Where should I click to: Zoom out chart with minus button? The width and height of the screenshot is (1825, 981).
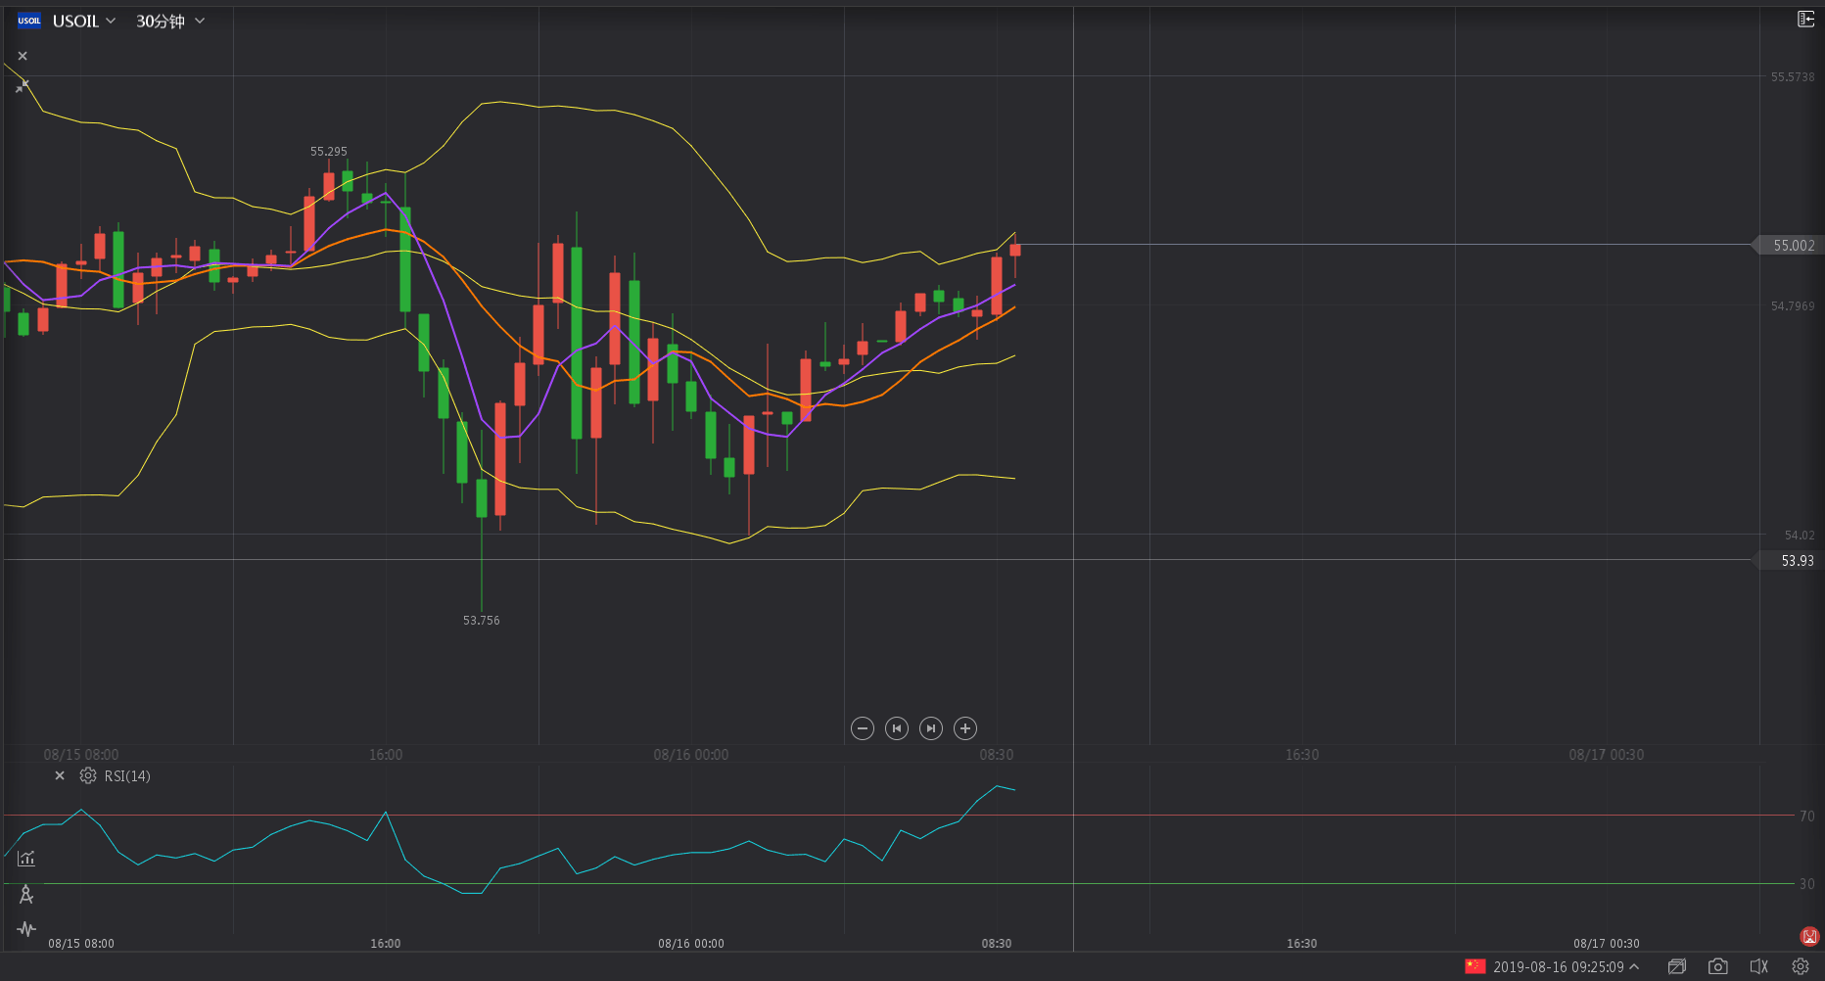[x=863, y=728]
